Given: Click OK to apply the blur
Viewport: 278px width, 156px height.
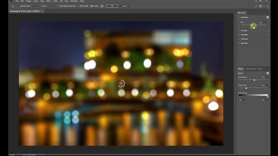Looking at the screenshot, I should 112,6.
